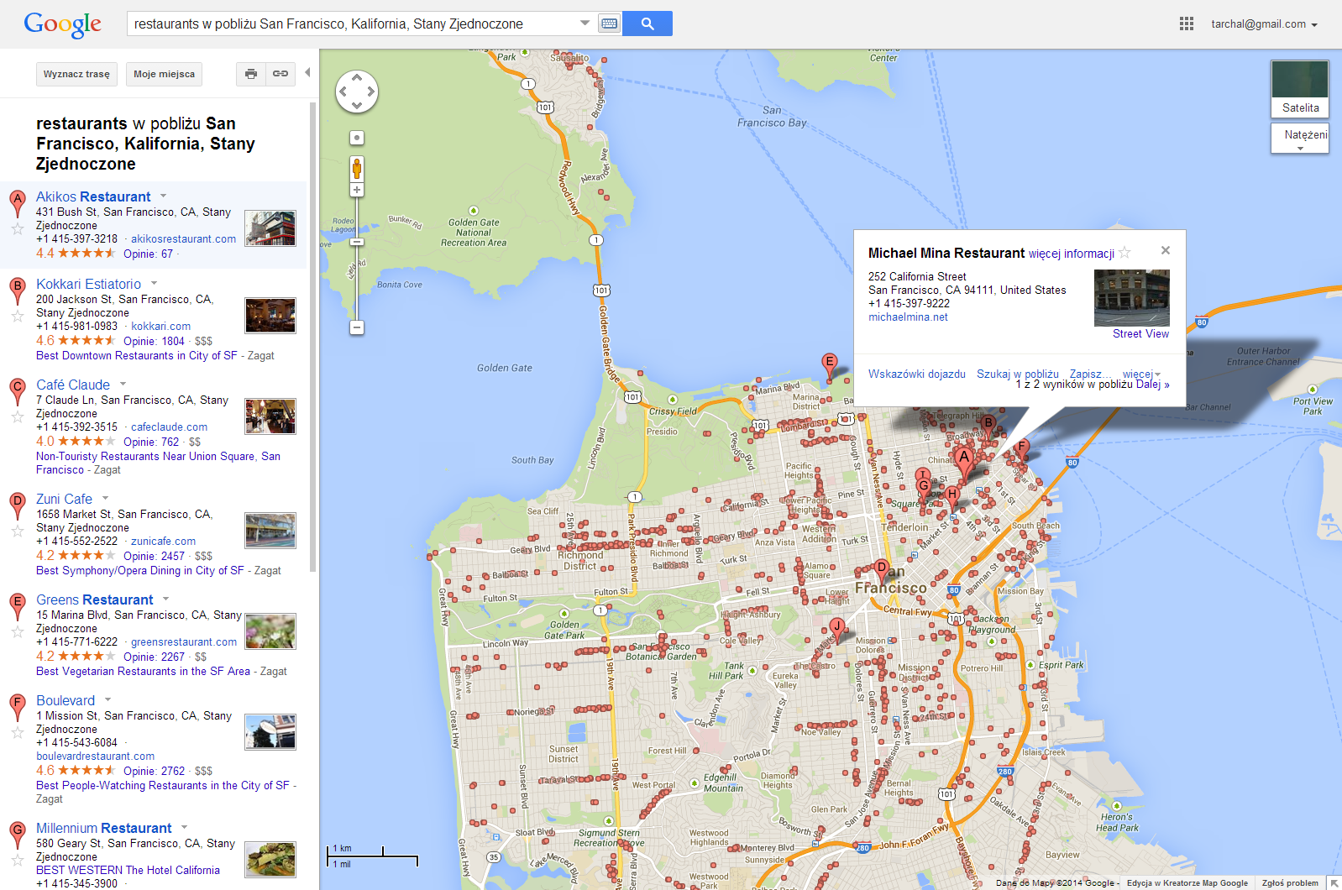The height and width of the screenshot is (890, 1342).
Task: Click marker C next to Café Claude
Action: (x=17, y=391)
